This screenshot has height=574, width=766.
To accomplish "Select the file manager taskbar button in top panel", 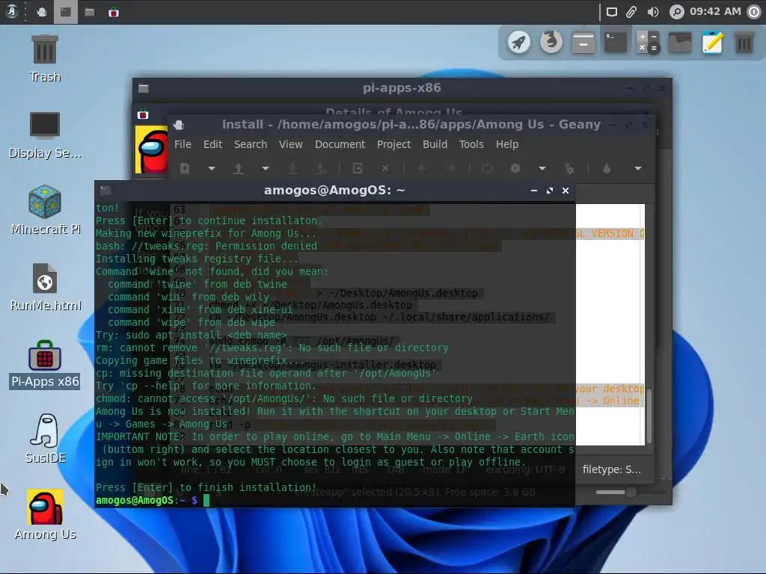I will tap(90, 12).
